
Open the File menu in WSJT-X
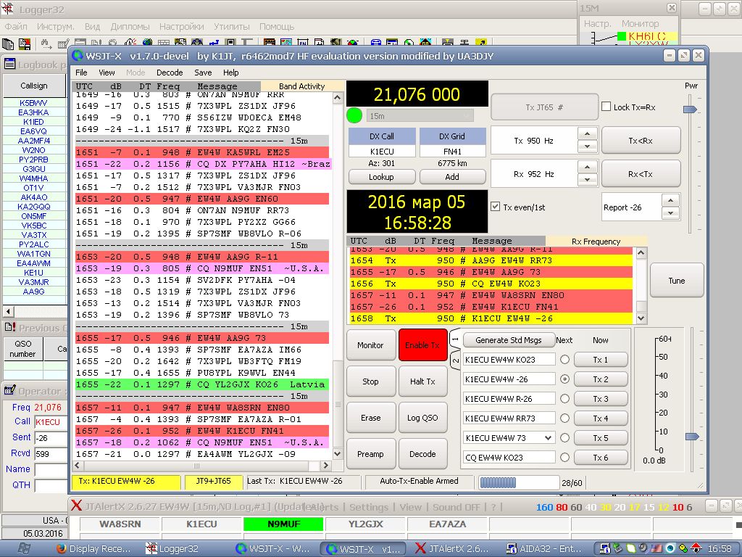click(x=81, y=73)
